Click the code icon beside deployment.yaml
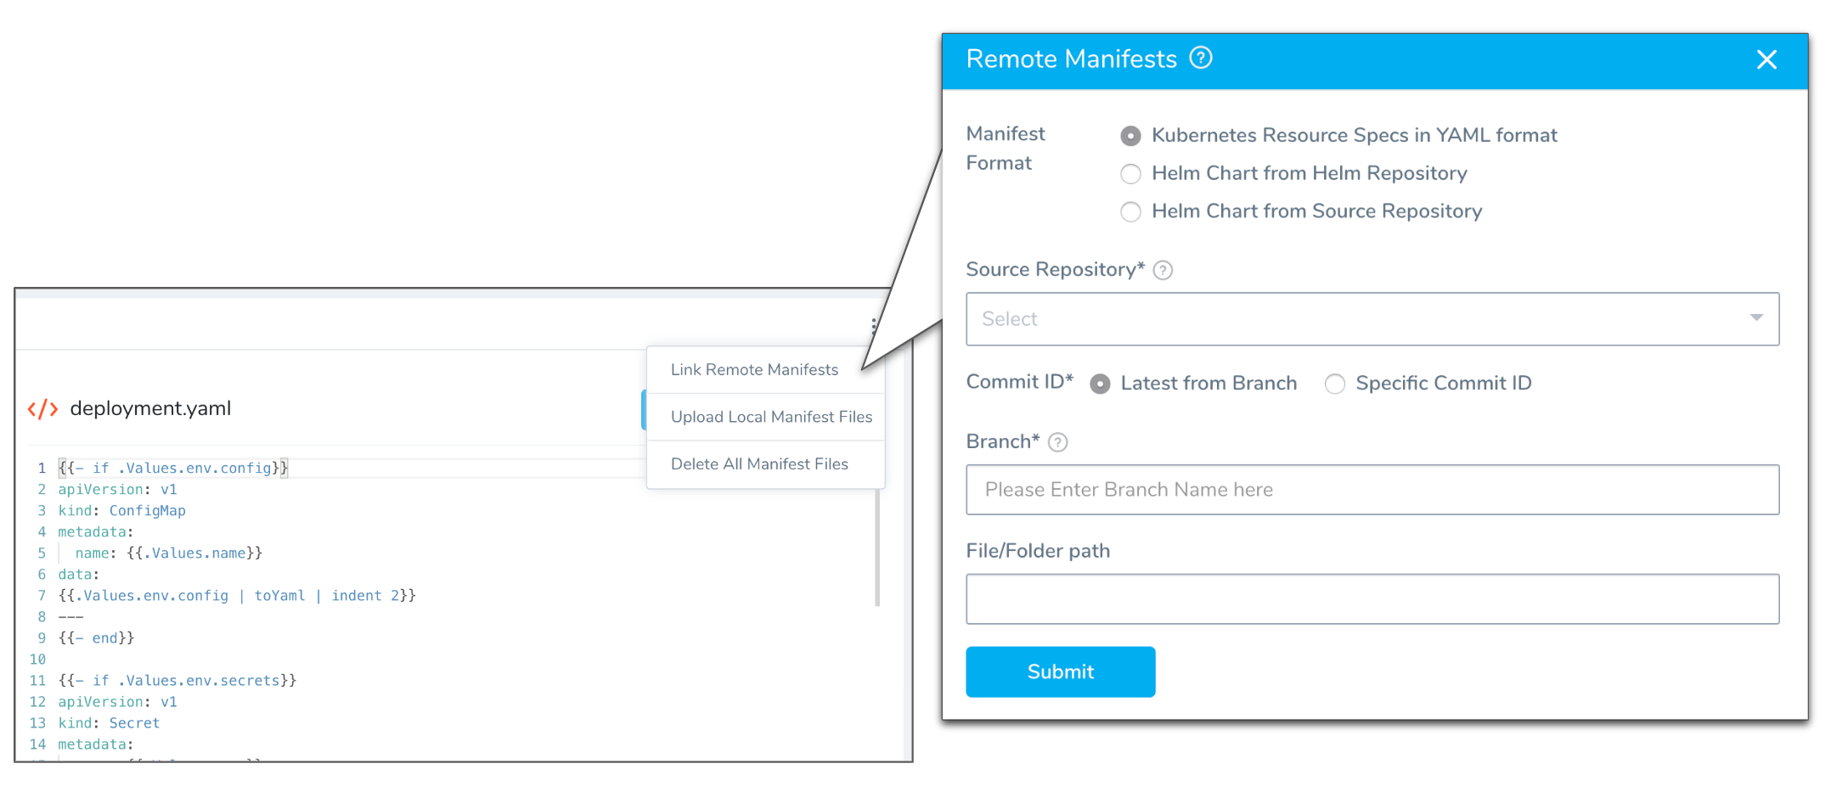 tap(42, 409)
